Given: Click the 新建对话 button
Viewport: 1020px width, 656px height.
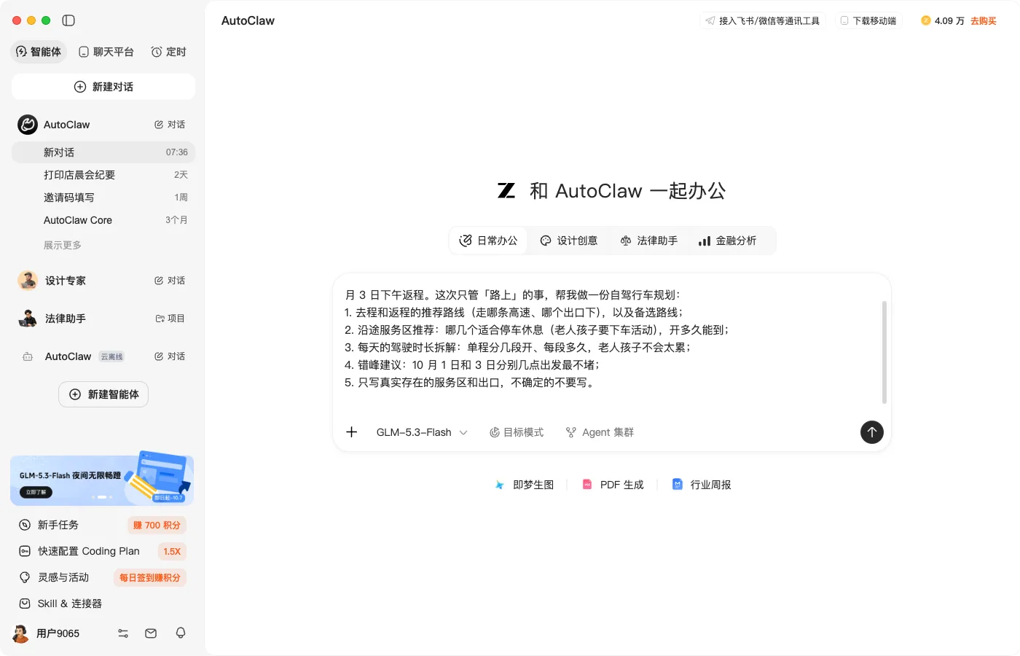Looking at the screenshot, I should [103, 87].
